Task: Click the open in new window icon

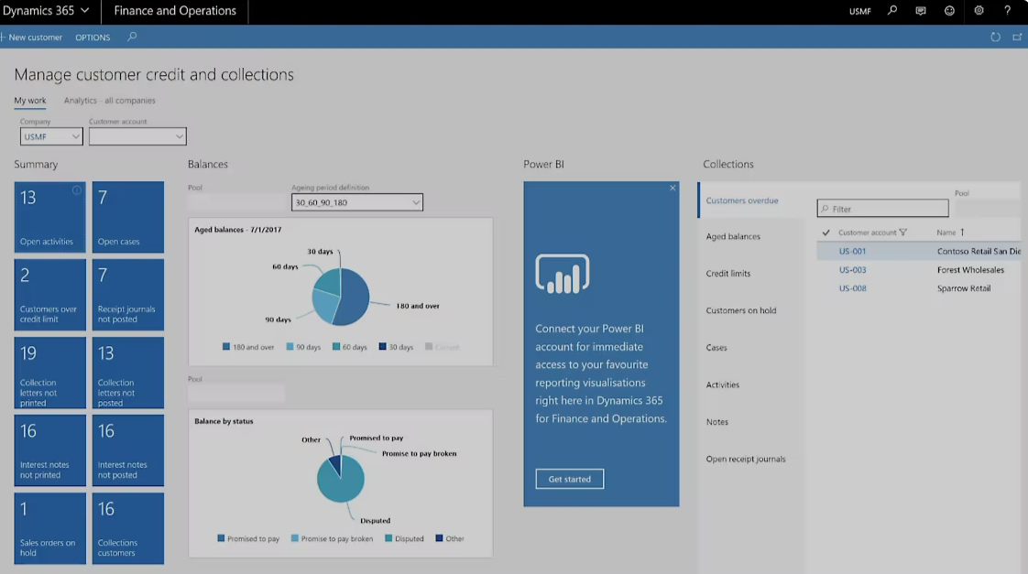Action: coord(1017,37)
